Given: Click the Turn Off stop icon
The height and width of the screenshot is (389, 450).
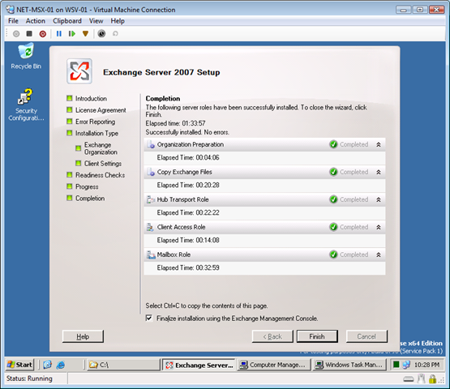Looking at the screenshot, I should tap(29, 34).
